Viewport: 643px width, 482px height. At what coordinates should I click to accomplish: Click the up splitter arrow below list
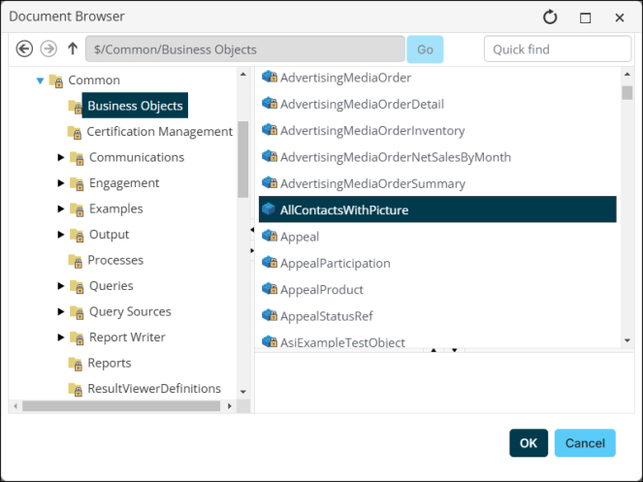click(x=434, y=350)
